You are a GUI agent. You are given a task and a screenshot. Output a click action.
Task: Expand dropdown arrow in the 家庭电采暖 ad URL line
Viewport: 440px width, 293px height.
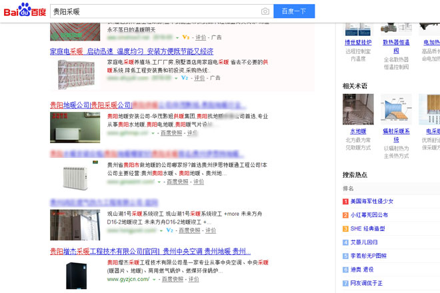(176, 78)
